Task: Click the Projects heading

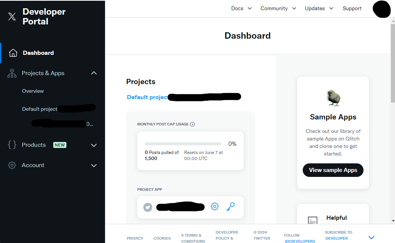Action: (x=141, y=82)
